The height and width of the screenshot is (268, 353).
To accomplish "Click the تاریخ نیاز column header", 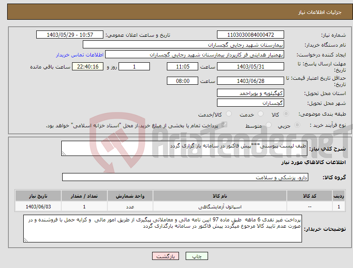I will [x=38, y=196].
